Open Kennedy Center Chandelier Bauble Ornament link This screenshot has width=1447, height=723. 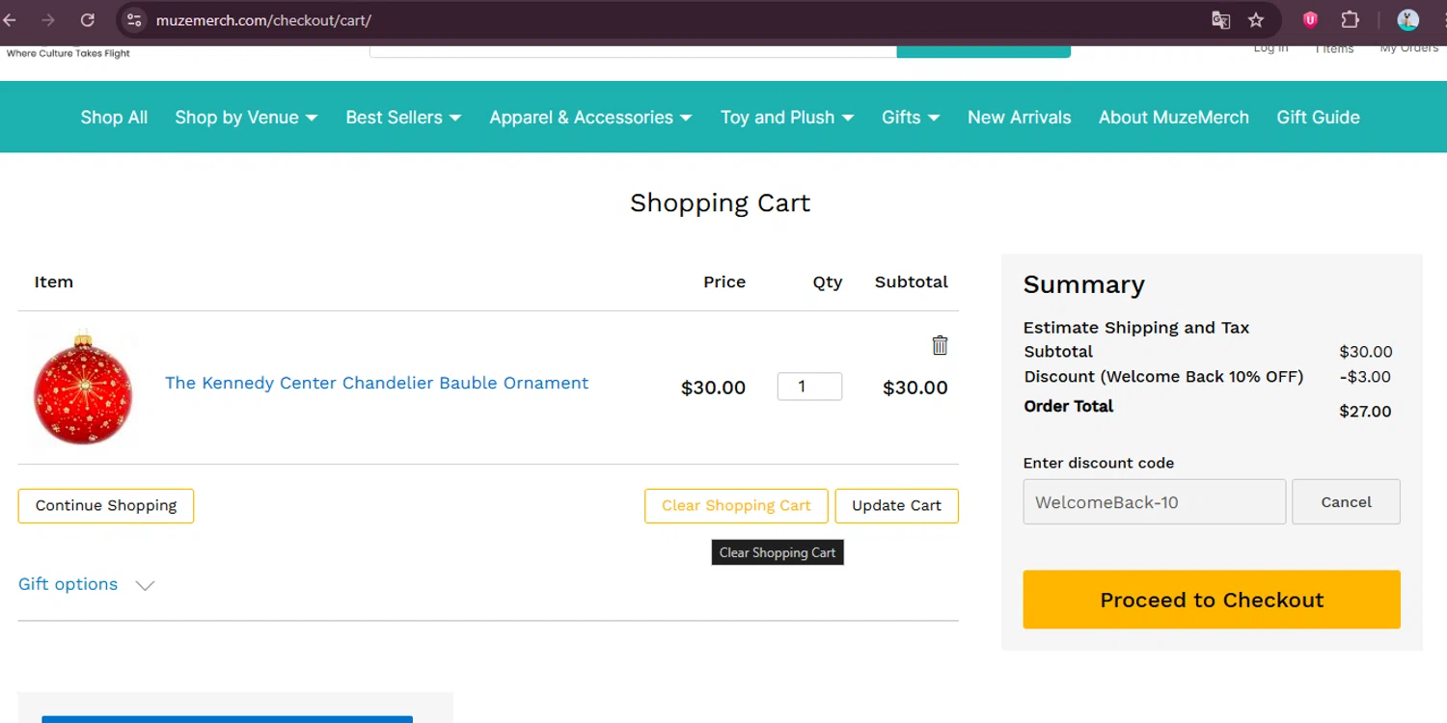pyautogui.click(x=376, y=383)
